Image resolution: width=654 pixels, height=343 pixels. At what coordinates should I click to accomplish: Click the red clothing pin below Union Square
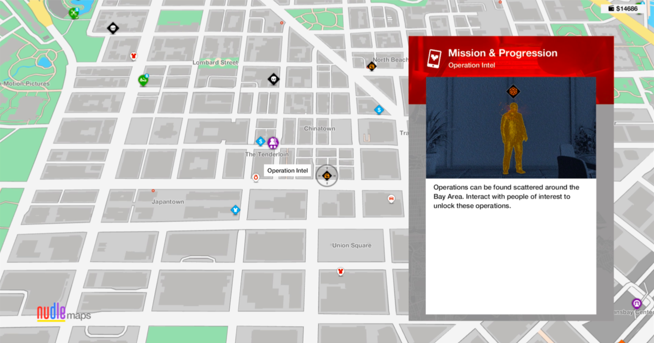pos(341,271)
